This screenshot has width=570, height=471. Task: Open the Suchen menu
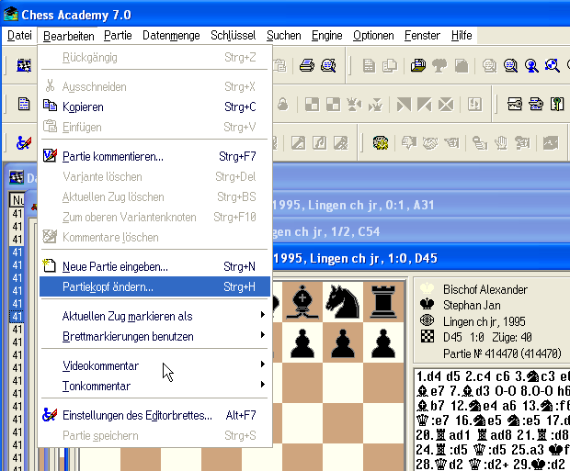[x=283, y=36]
